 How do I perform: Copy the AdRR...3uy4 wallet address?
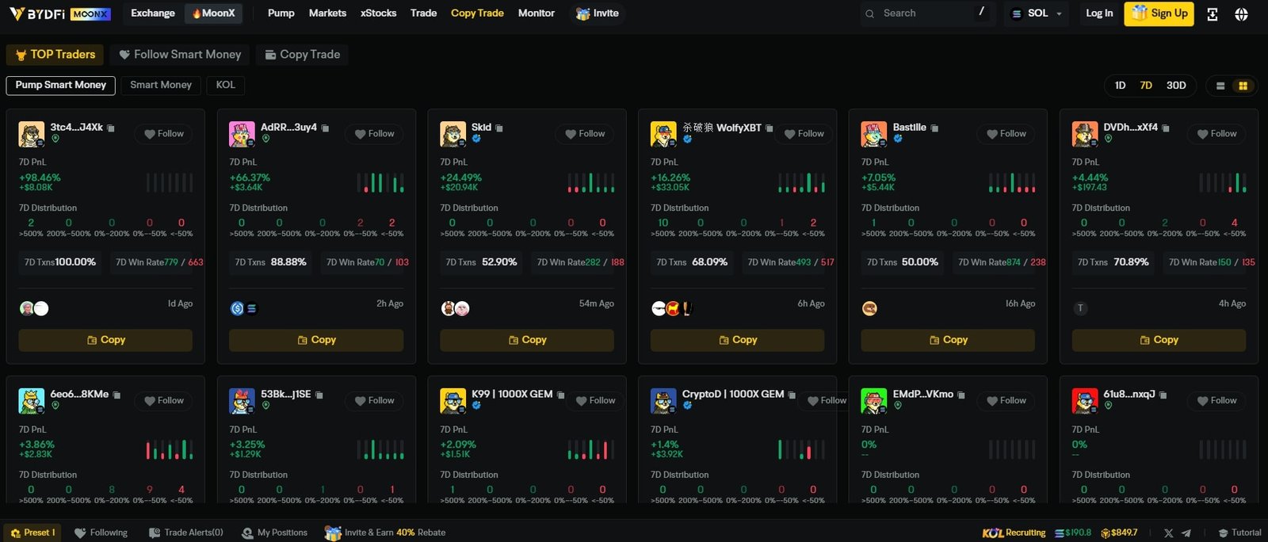pos(325,128)
